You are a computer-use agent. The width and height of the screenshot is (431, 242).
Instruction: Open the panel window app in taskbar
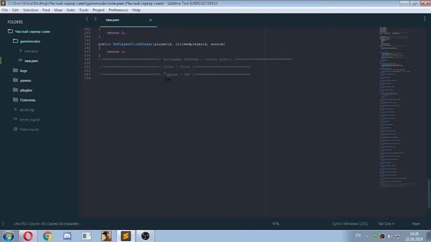87,236
